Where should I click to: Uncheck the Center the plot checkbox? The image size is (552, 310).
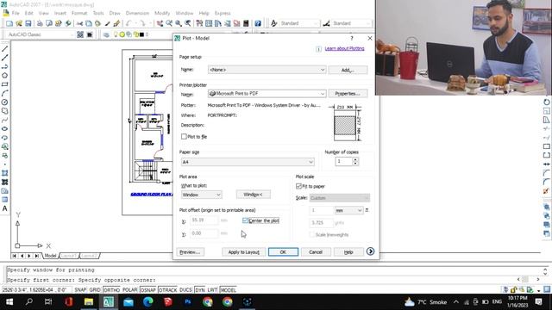tap(245, 220)
